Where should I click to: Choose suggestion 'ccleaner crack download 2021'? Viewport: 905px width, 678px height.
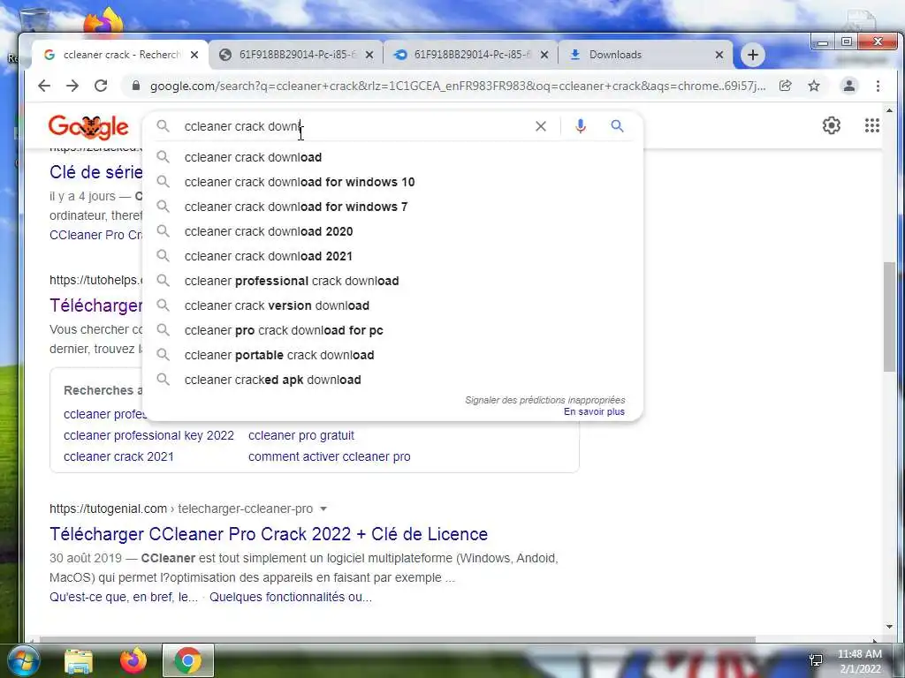(x=392, y=257)
